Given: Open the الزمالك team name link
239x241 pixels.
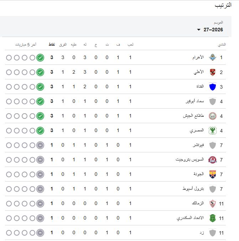Looking at the screenshot, I should (x=198, y=203).
